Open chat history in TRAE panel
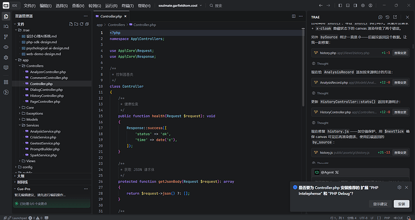 [x=387, y=17]
